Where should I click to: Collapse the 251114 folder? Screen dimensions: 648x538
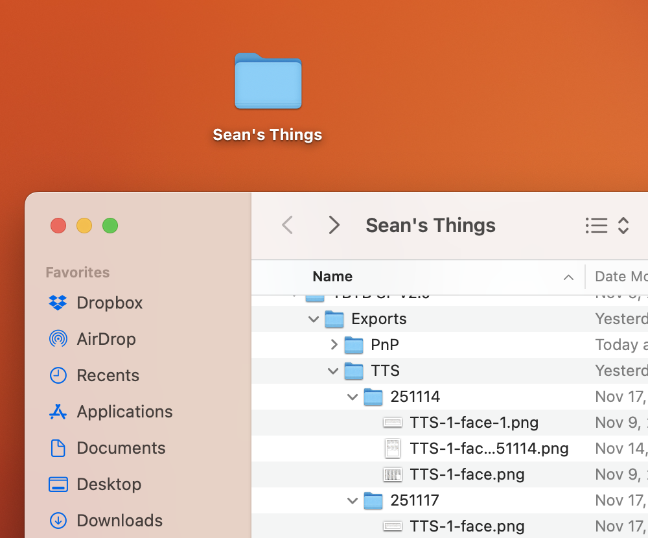click(x=353, y=397)
